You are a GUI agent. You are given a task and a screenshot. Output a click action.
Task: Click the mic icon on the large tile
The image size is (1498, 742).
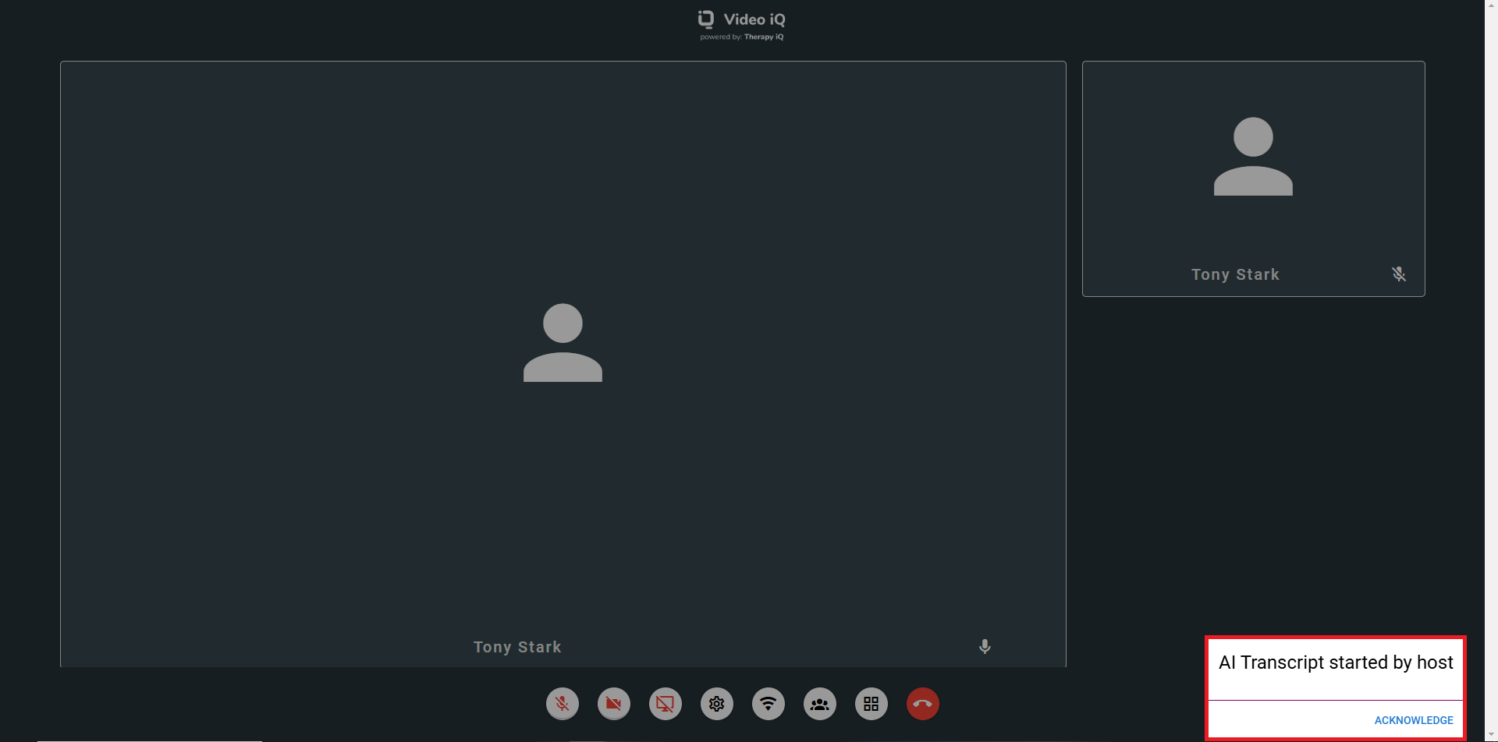(985, 647)
